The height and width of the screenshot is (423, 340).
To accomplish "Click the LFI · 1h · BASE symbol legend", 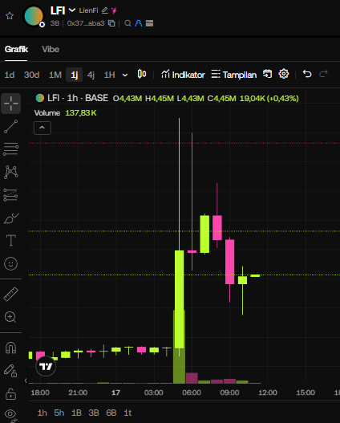I will pos(72,98).
